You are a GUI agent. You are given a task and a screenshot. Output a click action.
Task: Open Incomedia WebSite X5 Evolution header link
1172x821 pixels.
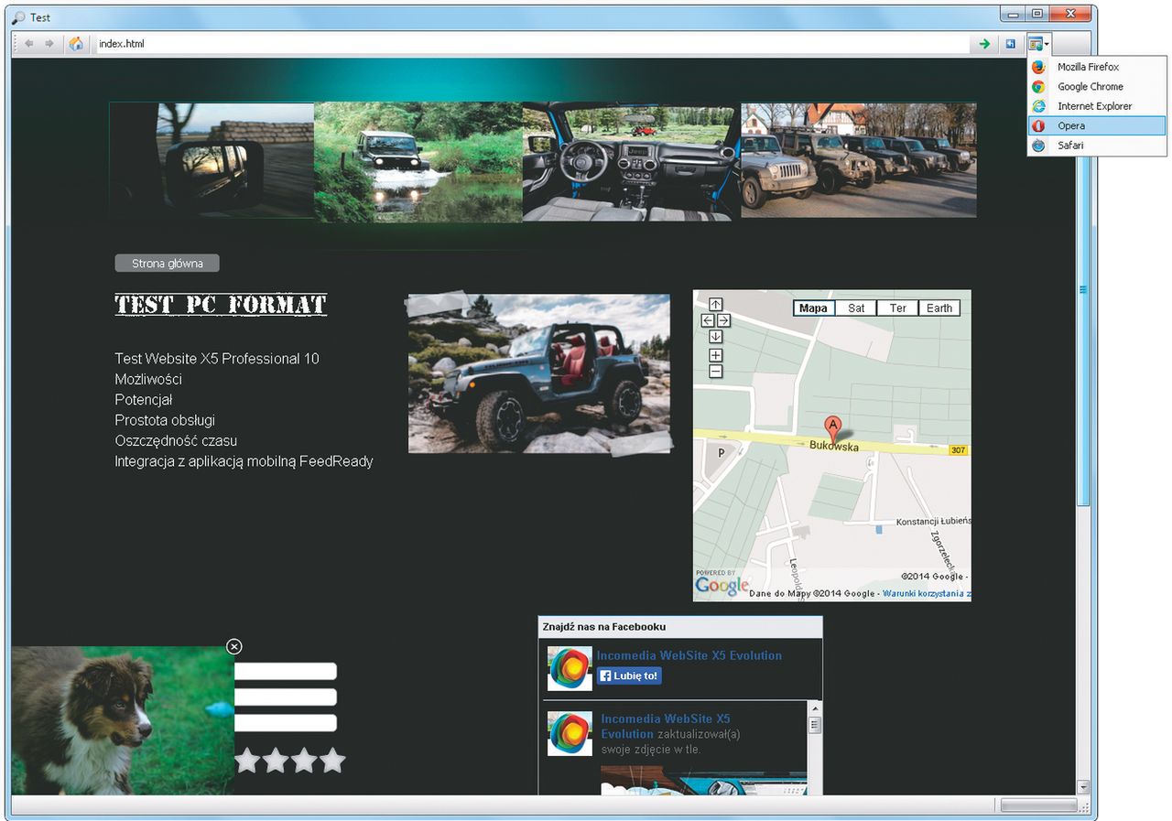click(689, 655)
